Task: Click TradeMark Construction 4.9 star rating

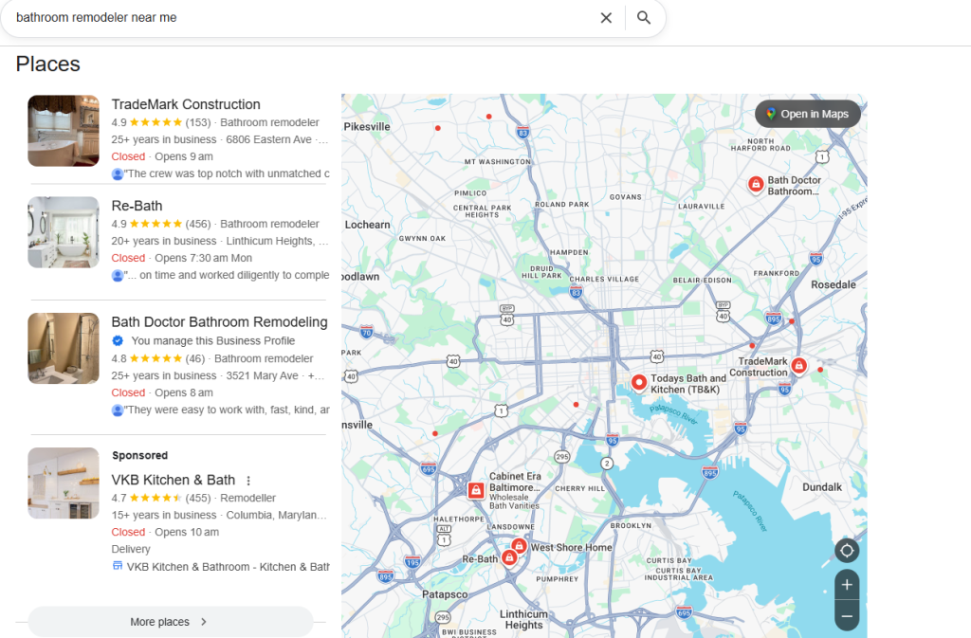Action: pyautogui.click(x=156, y=122)
